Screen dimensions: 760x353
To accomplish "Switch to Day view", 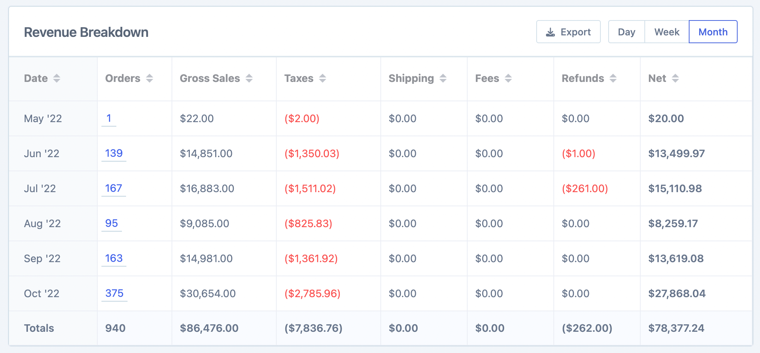I will [x=626, y=32].
